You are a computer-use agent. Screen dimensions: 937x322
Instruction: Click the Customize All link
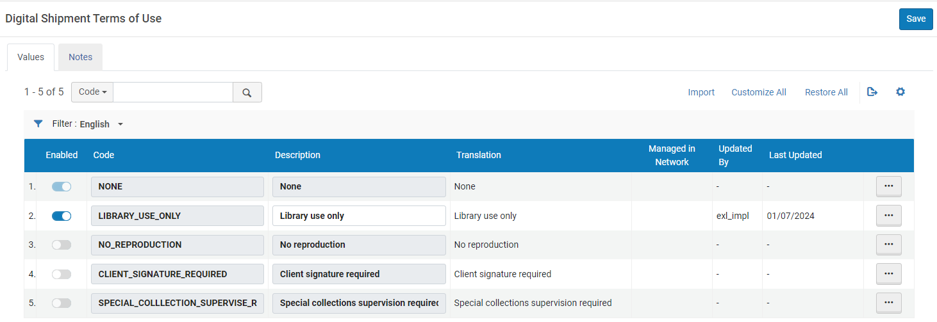tap(759, 92)
